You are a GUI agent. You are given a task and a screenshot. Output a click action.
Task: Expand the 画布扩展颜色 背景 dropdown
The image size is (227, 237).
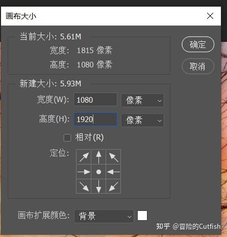click(x=104, y=216)
